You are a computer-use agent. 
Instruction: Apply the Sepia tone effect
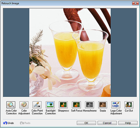(x=103, y=105)
